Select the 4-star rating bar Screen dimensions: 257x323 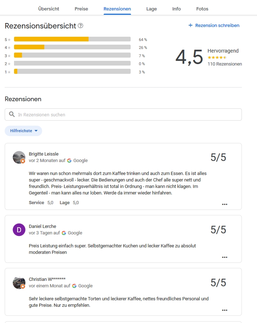point(72,47)
